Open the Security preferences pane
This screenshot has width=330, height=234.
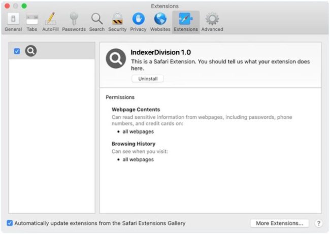[117, 22]
